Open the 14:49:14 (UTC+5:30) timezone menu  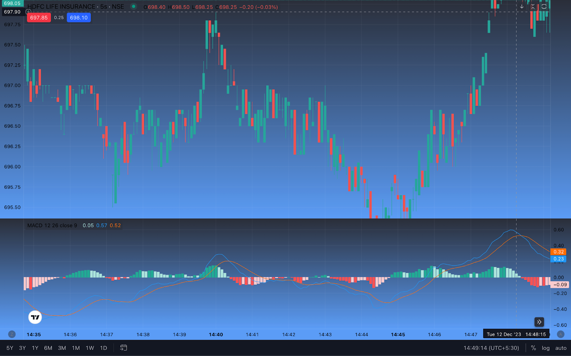point(491,348)
